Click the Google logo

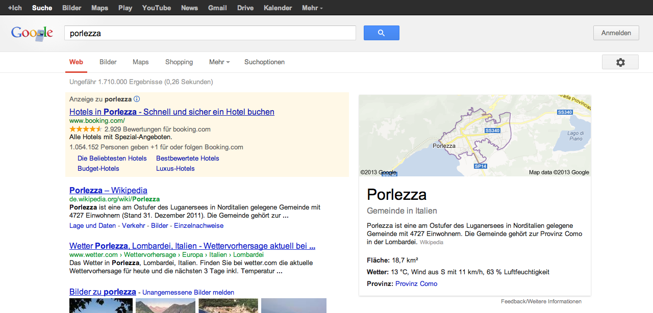32,33
